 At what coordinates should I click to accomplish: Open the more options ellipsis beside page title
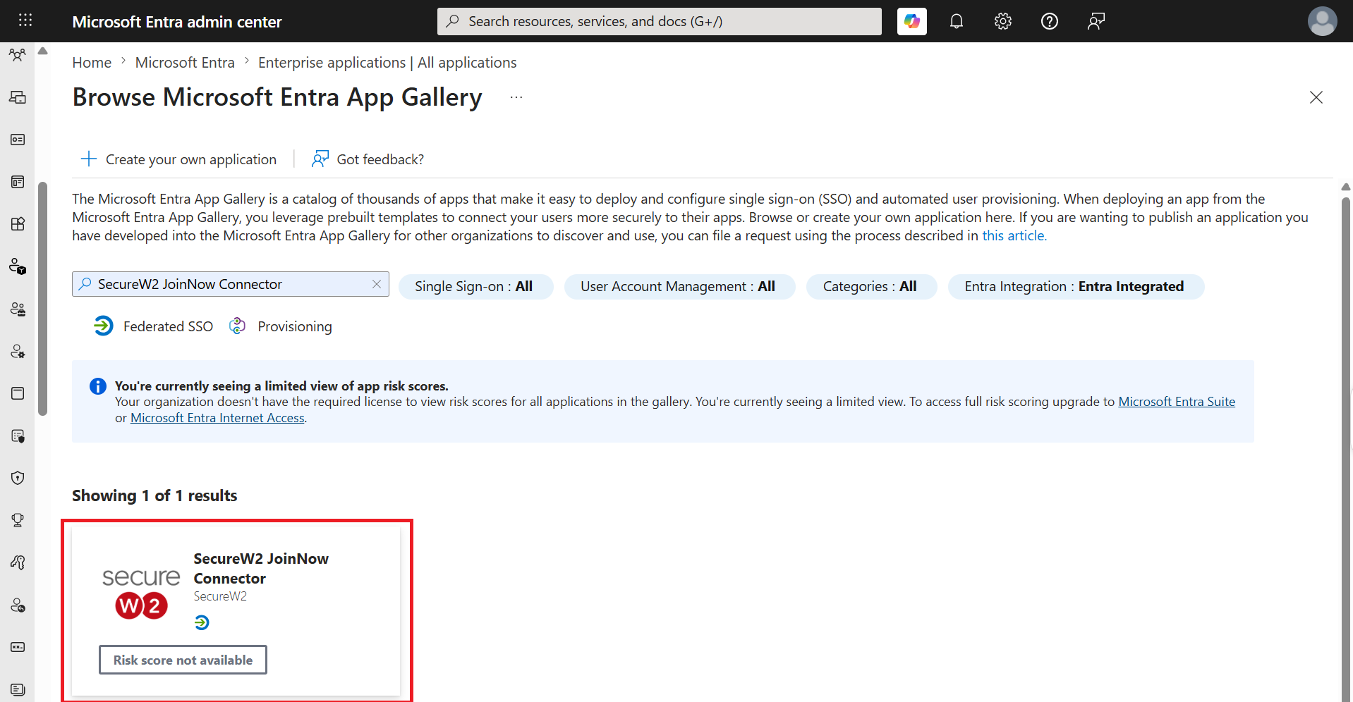[x=516, y=97]
